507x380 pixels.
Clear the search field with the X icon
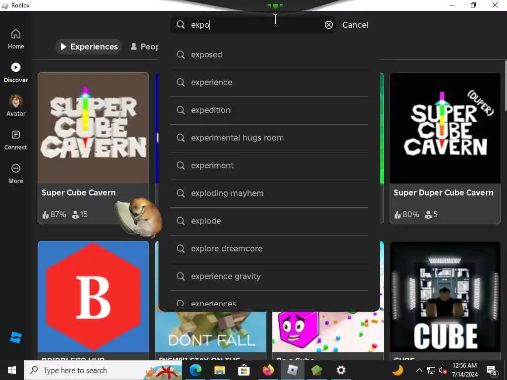[x=329, y=25]
